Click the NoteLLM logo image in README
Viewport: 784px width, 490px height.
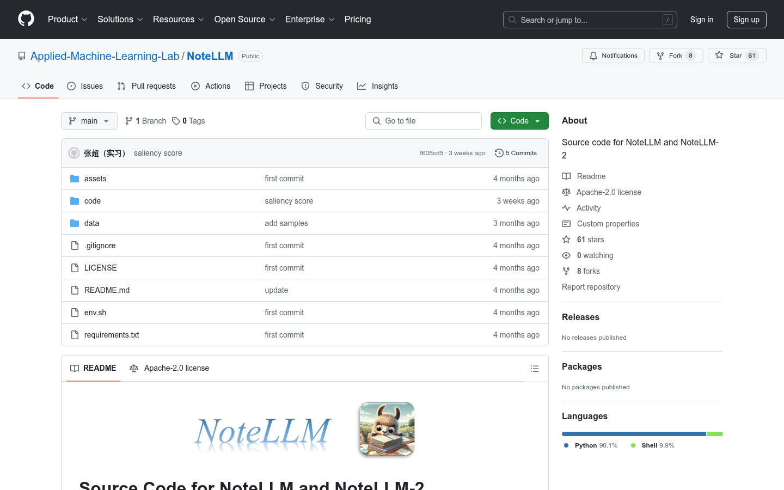click(262, 434)
